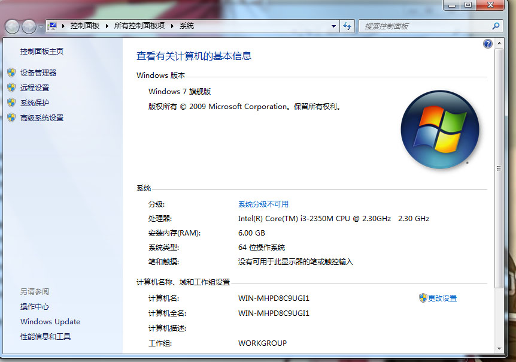Viewport: 516px width, 362px height.
Task: Open the recent pages dropdown arrow
Action: point(41,27)
